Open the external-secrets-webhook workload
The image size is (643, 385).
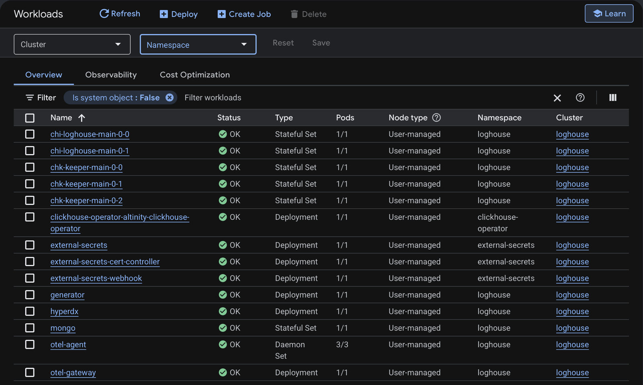click(96, 278)
